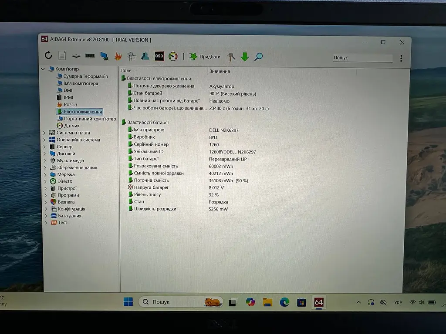Expand the Мережа node
The width and height of the screenshot is (446, 334).
(x=45, y=174)
